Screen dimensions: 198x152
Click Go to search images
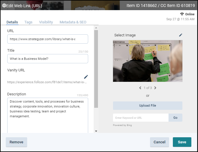175,118
